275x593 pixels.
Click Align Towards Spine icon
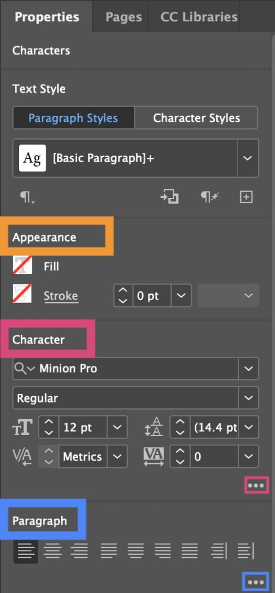[x=219, y=551]
